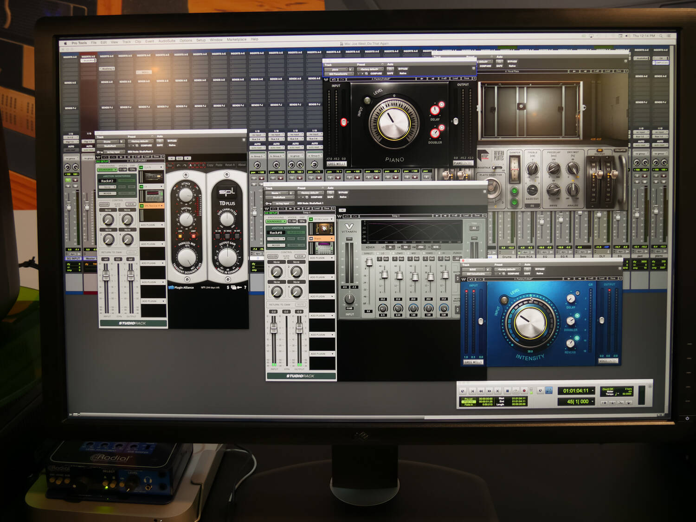This screenshot has width=696, height=522.
Task: Click the Rewind button in the transport
Action: pos(481,391)
